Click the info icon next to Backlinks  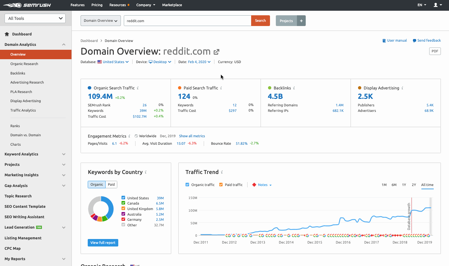click(294, 88)
